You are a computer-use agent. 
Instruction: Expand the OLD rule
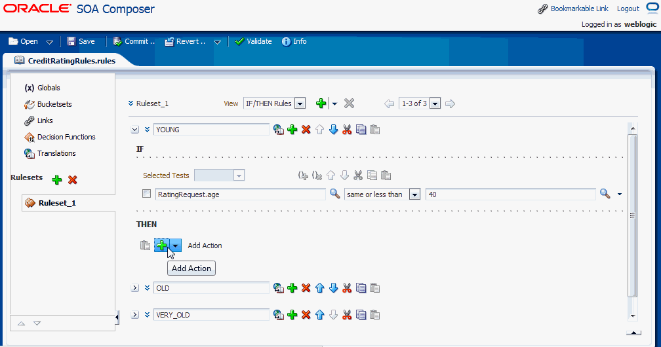[x=135, y=288]
